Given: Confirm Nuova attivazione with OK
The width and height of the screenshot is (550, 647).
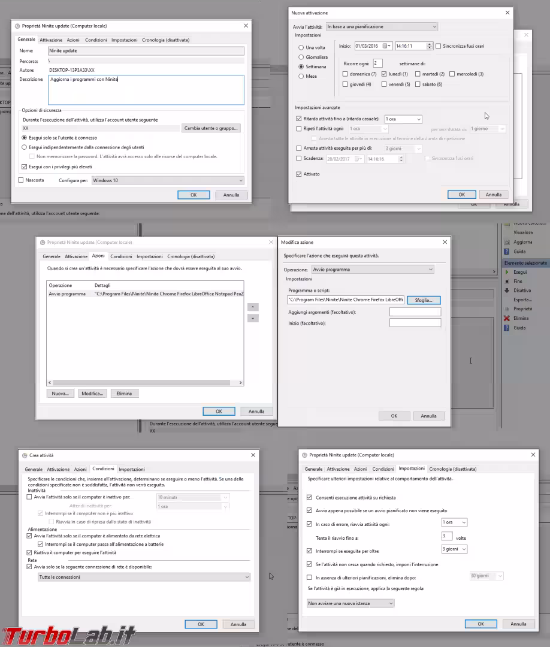Looking at the screenshot, I should [462, 194].
